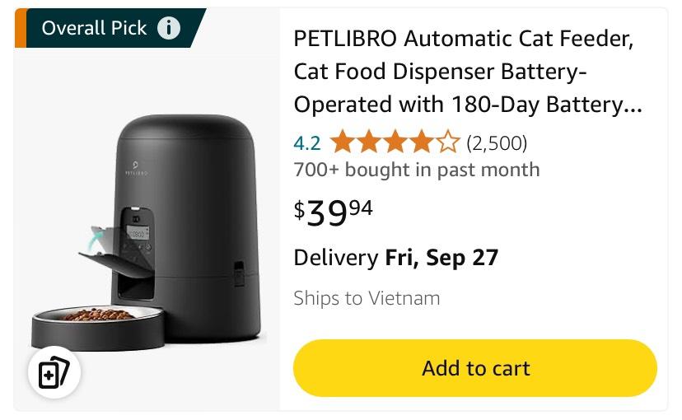This screenshot has width=682, height=420.
Task: Open the 4.2 rating breakdown popover
Action: click(x=306, y=143)
